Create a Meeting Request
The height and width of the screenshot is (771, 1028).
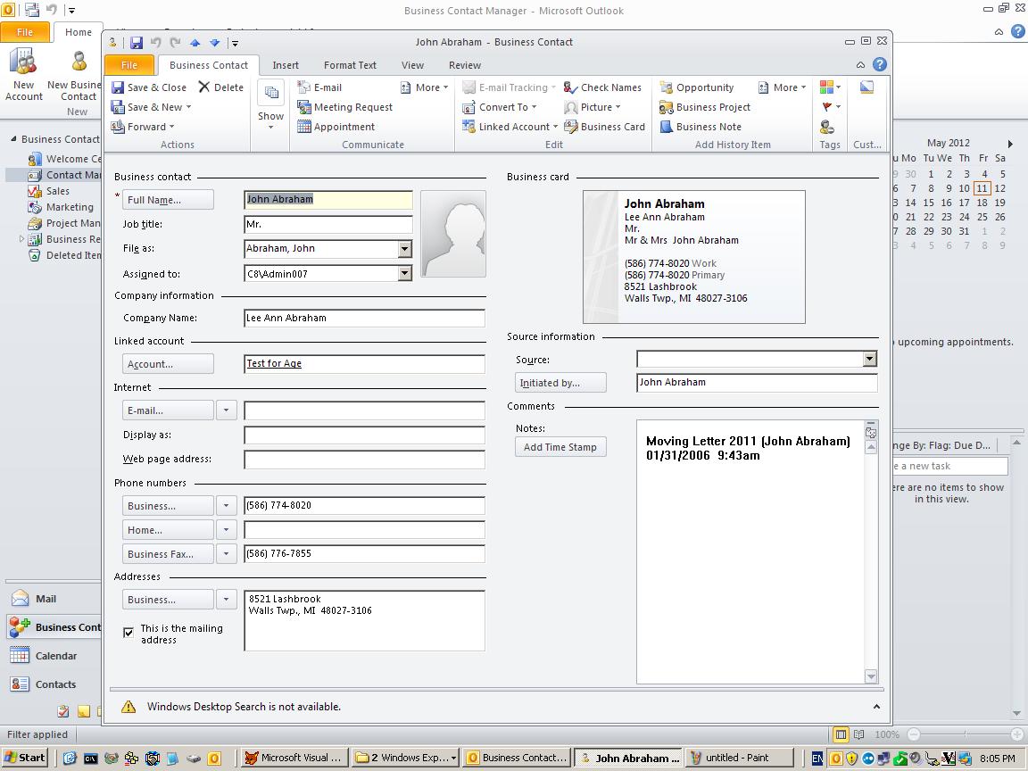pyautogui.click(x=344, y=107)
